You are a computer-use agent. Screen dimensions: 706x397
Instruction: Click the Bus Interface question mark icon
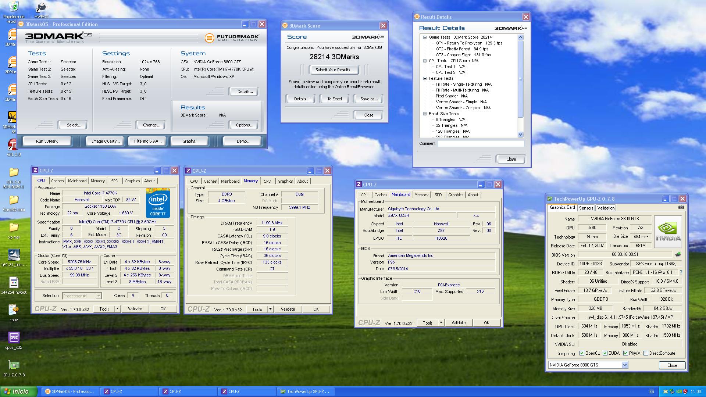(681, 272)
